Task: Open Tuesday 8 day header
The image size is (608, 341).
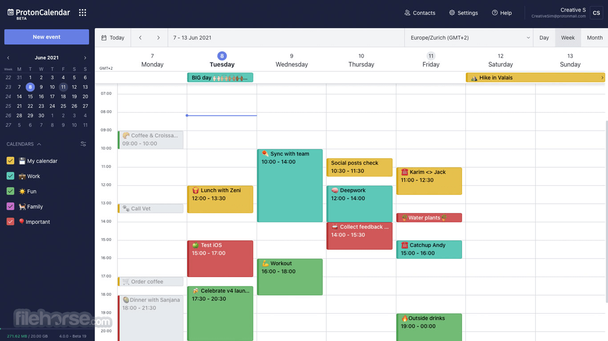Action: pyautogui.click(x=222, y=60)
